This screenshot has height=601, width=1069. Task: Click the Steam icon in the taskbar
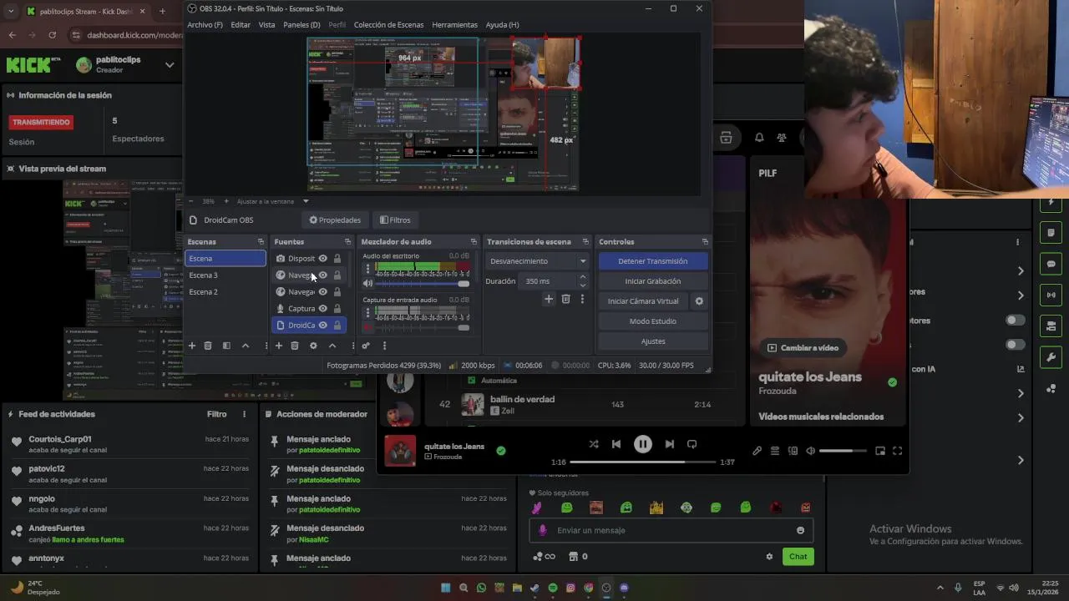click(x=534, y=588)
